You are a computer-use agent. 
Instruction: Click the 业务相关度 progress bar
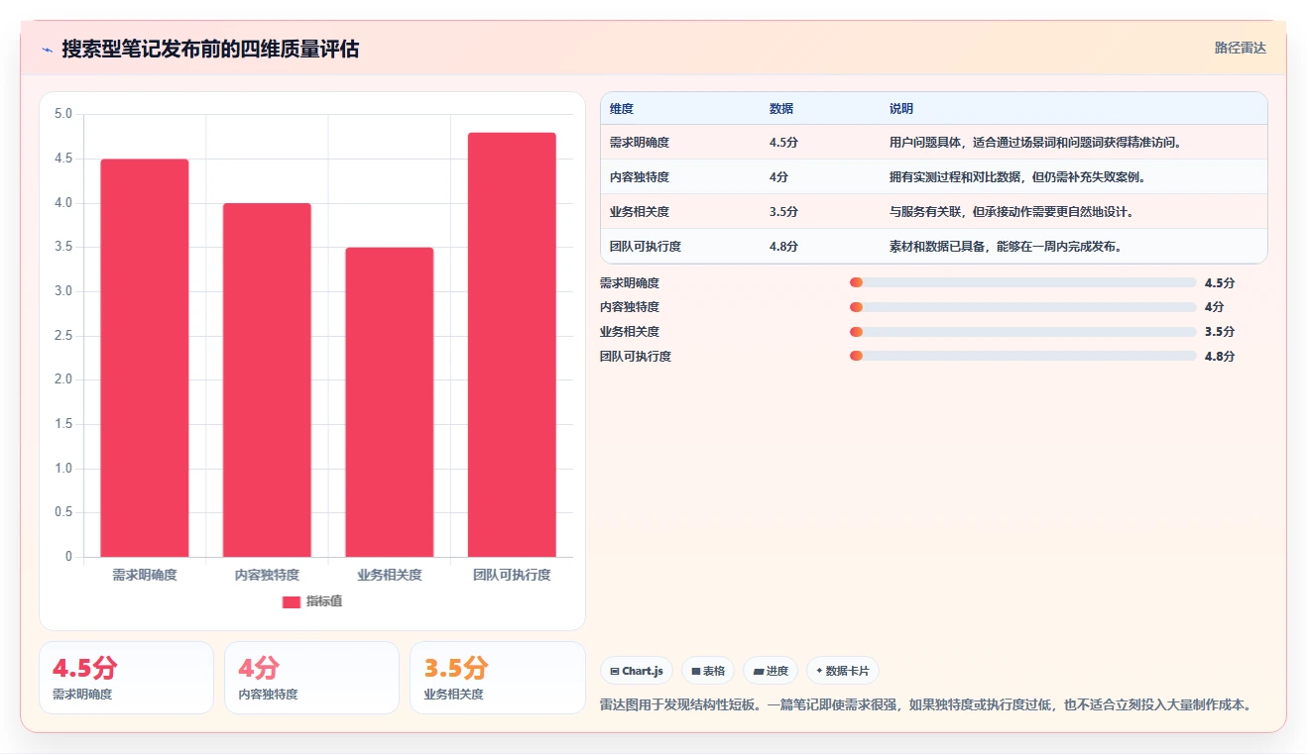(1022, 332)
